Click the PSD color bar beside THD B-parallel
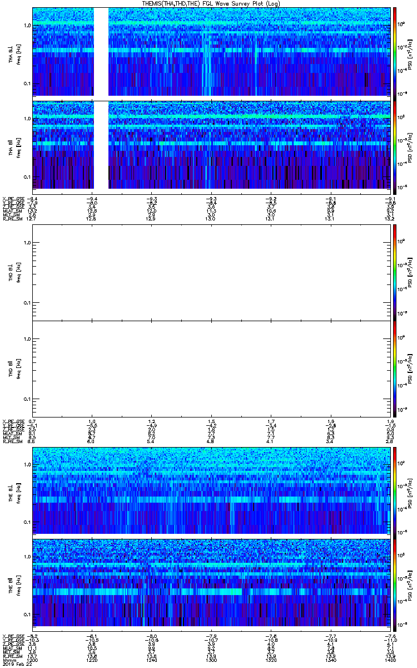The width and height of the screenshot is (417, 668). coord(395,369)
